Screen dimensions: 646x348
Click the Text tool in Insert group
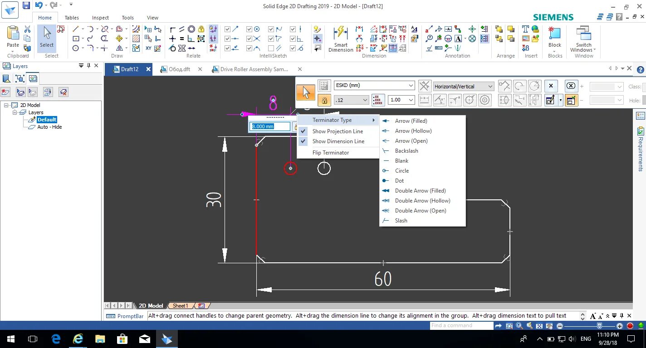tap(525, 29)
